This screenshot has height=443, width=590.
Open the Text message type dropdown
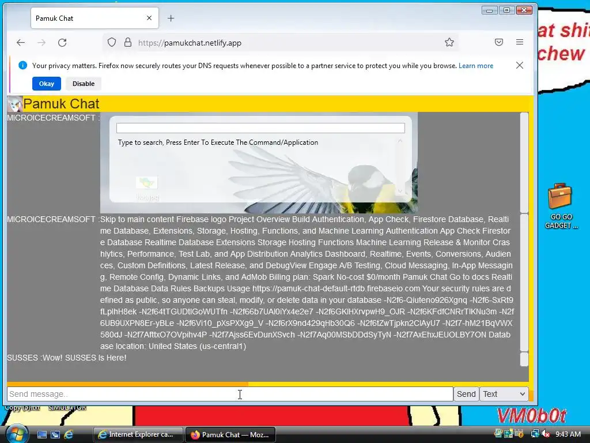504,394
